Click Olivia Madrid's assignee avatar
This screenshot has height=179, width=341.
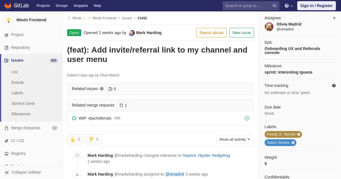point(269,27)
